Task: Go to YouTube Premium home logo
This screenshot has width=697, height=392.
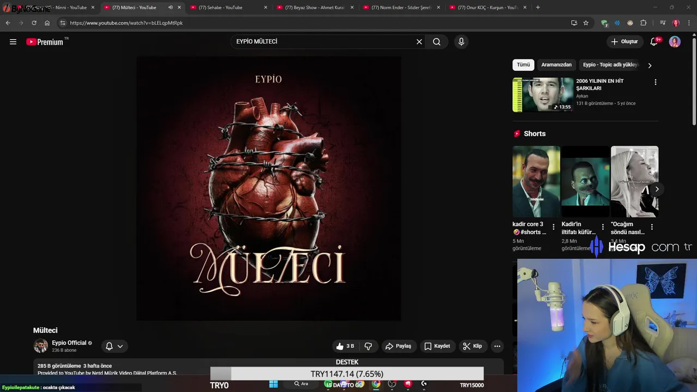Action: 45,42
